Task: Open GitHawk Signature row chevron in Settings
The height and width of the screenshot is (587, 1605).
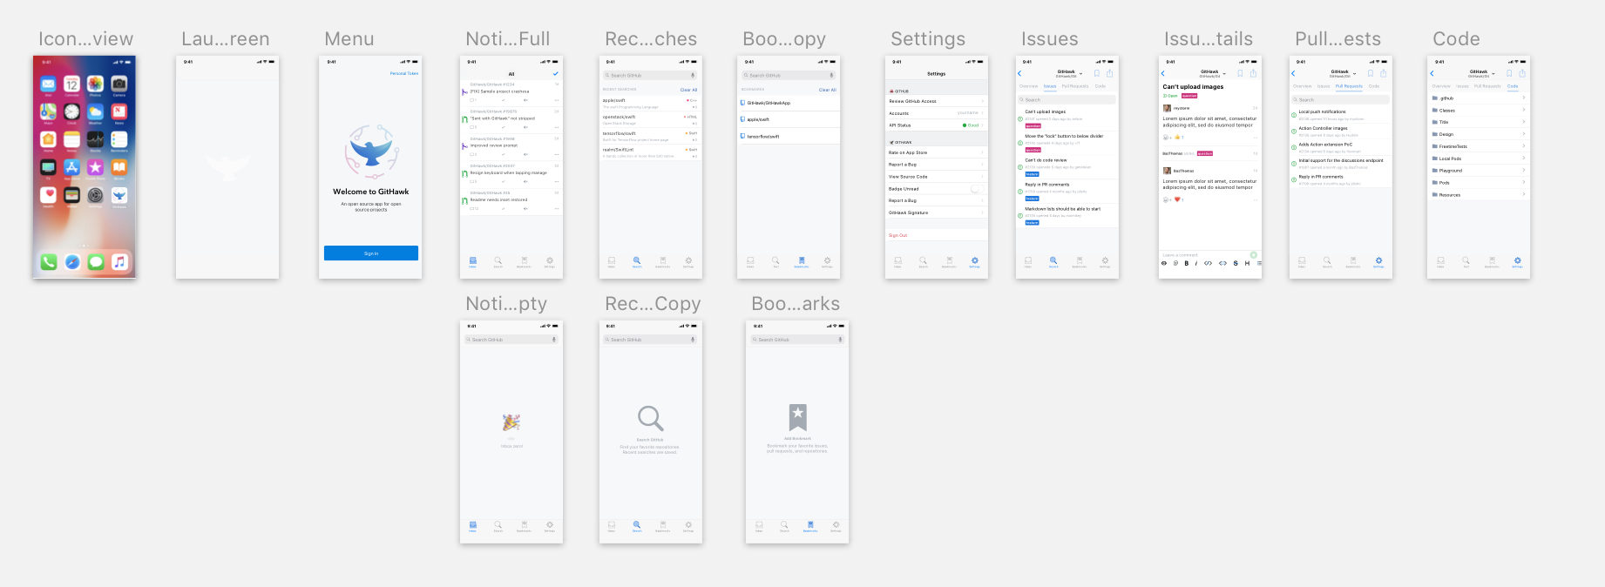Action: click(x=983, y=213)
